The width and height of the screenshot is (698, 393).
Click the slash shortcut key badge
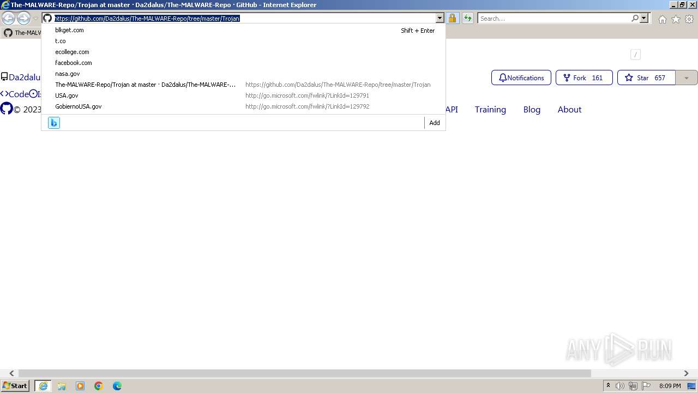point(635,55)
